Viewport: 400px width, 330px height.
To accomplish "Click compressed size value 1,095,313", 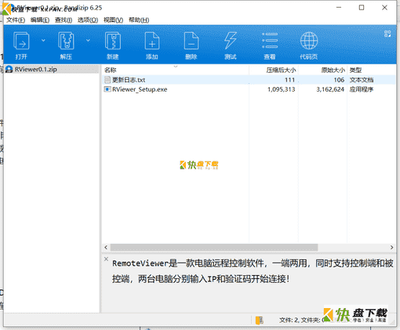I will [281, 89].
